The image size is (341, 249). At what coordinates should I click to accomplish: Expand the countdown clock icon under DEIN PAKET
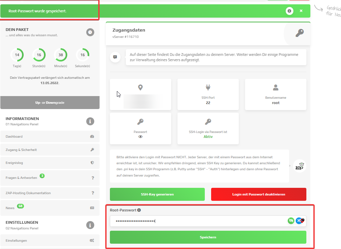point(90,32)
